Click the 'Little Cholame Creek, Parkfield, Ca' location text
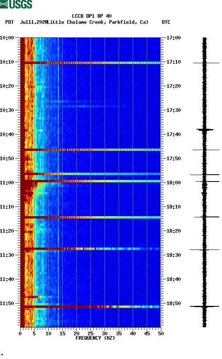The height and width of the screenshot is (359, 222). pos(98,22)
